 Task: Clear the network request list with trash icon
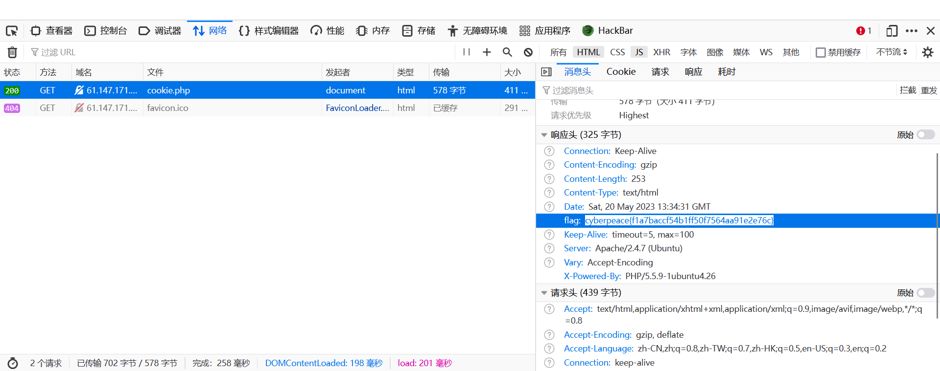pyautogui.click(x=13, y=52)
